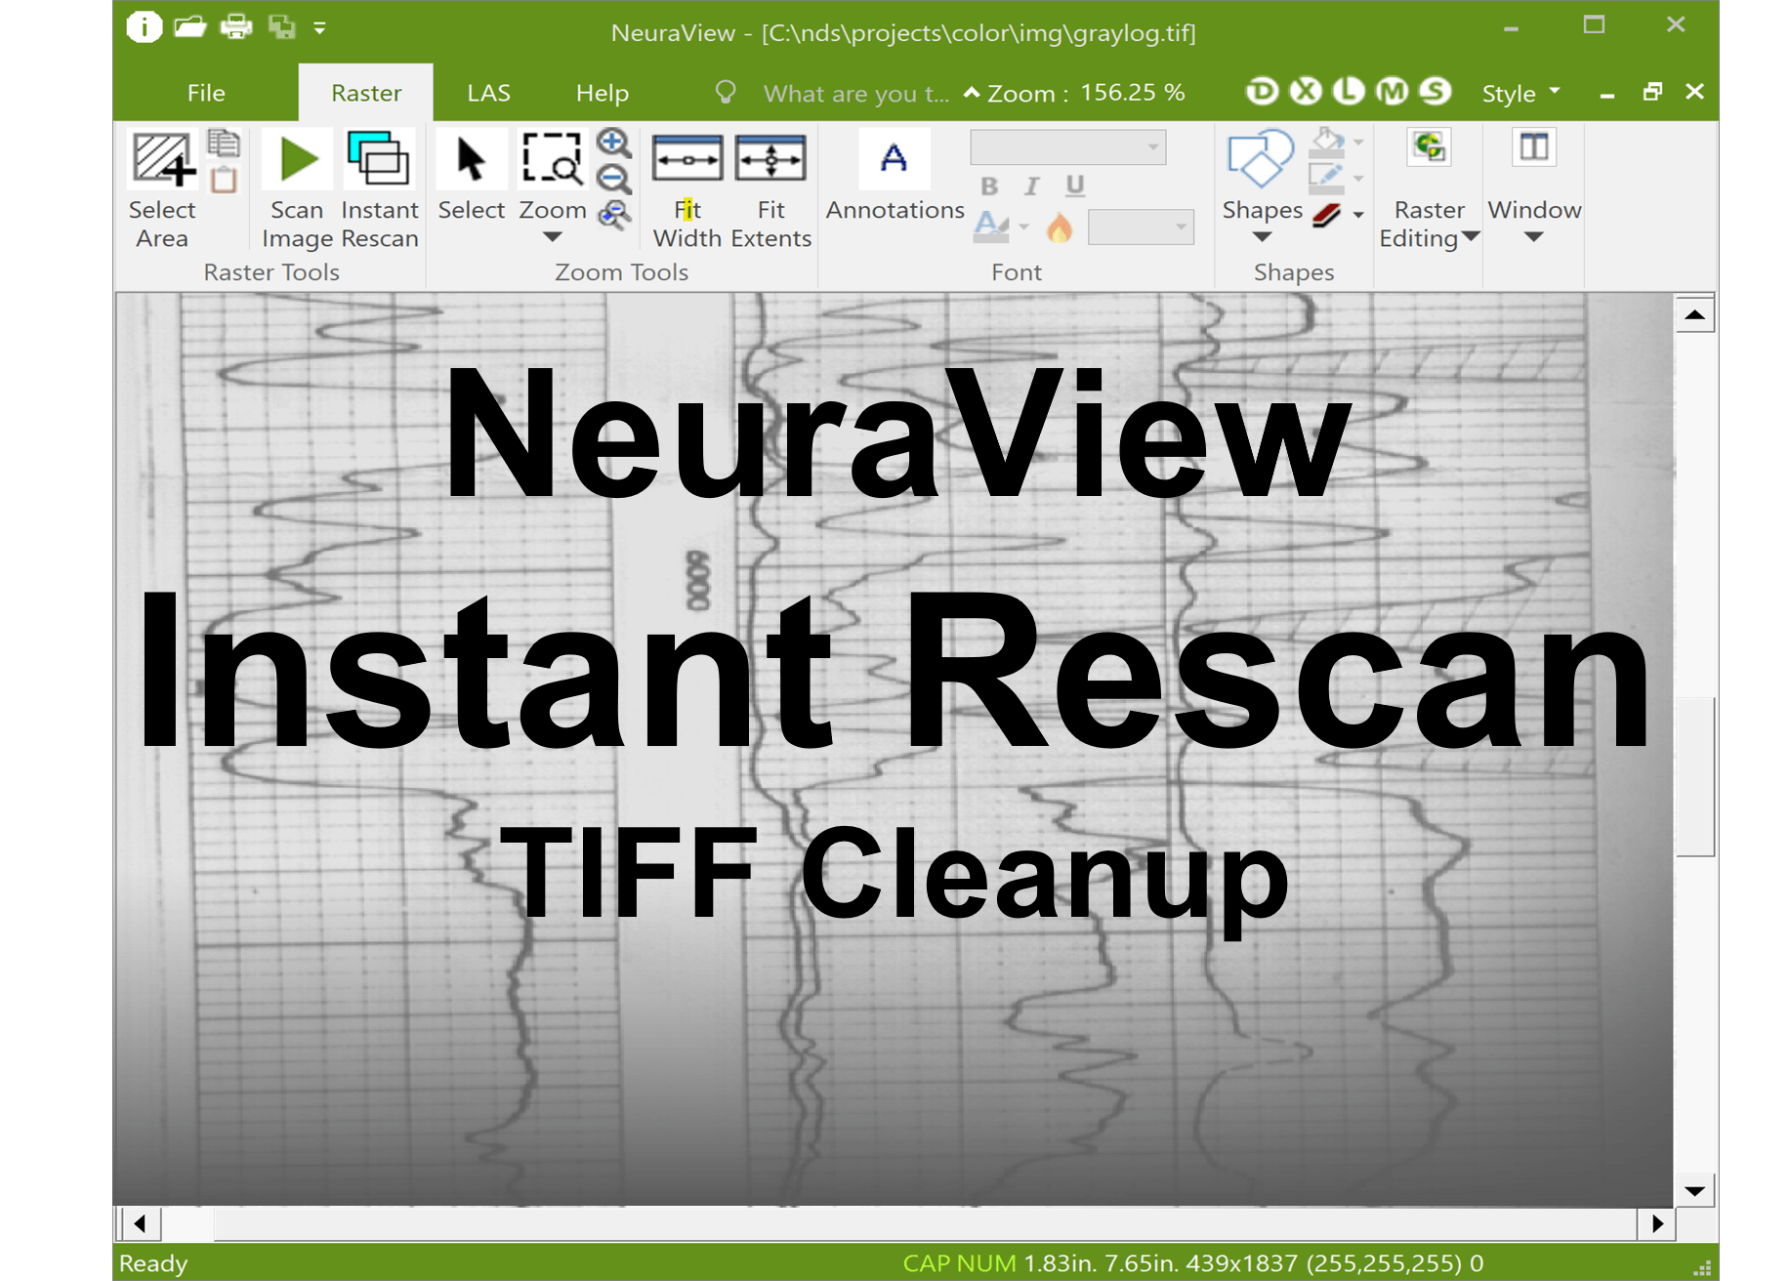Expand the Zoom tool dropdown arrow
This screenshot has height=1281, width=1790.
[552, 237]
